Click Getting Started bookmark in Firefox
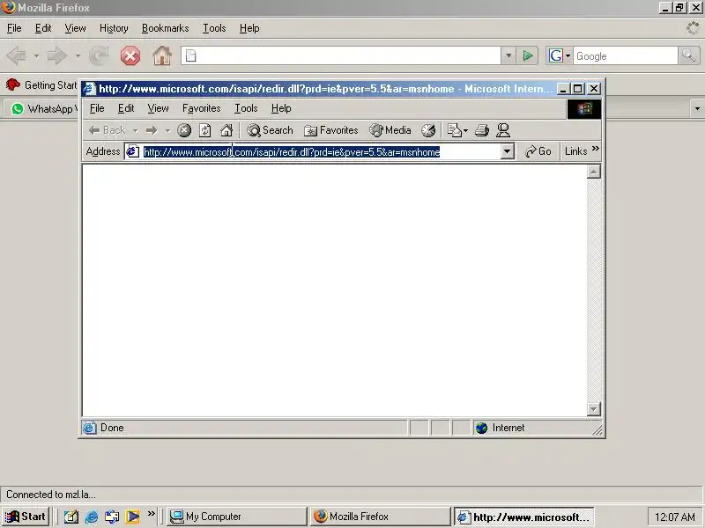Viewport: 705px width, 528px height. [41, 84]
